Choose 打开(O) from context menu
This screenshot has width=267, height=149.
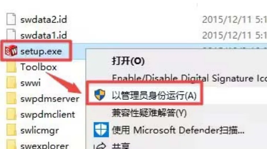(x=128, y=61)
